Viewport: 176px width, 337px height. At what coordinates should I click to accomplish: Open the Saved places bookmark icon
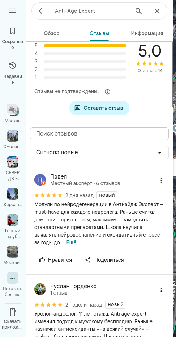pyautogui.click(x=13, y=31)
